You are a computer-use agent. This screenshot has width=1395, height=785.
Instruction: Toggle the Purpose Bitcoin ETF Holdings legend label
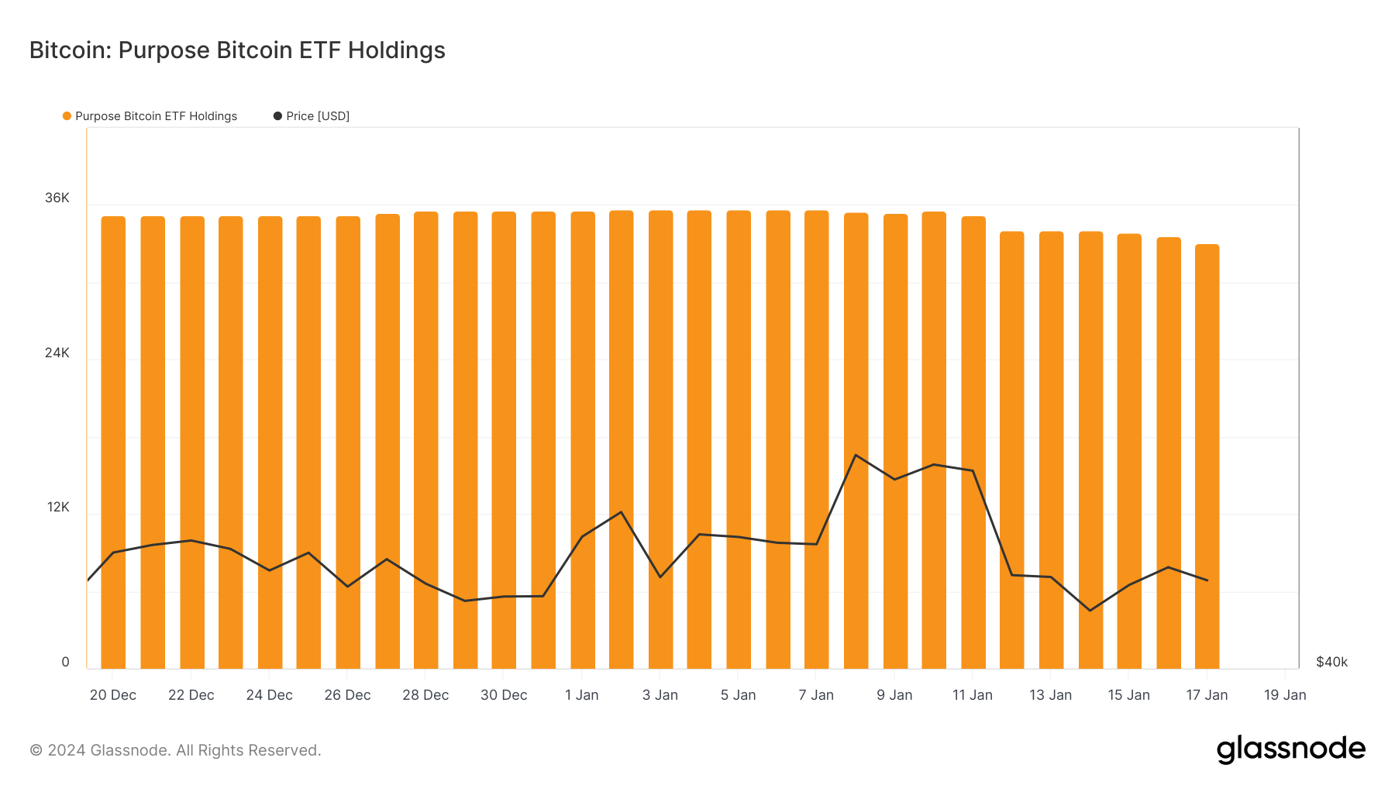(156, 116)
